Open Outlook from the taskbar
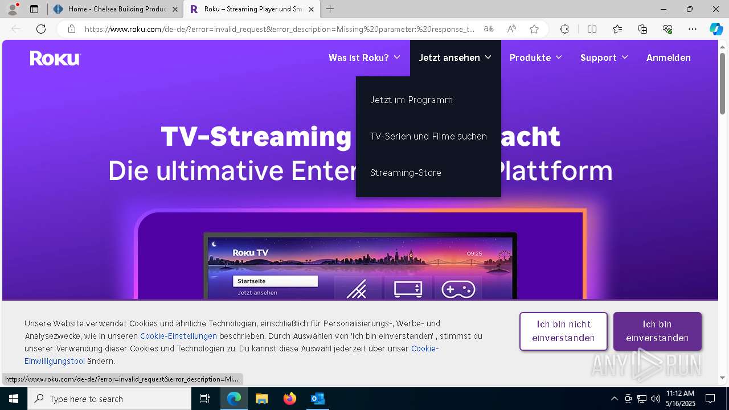Image resolution: width=729 pixels, height=410 pixels. (317, 399)
